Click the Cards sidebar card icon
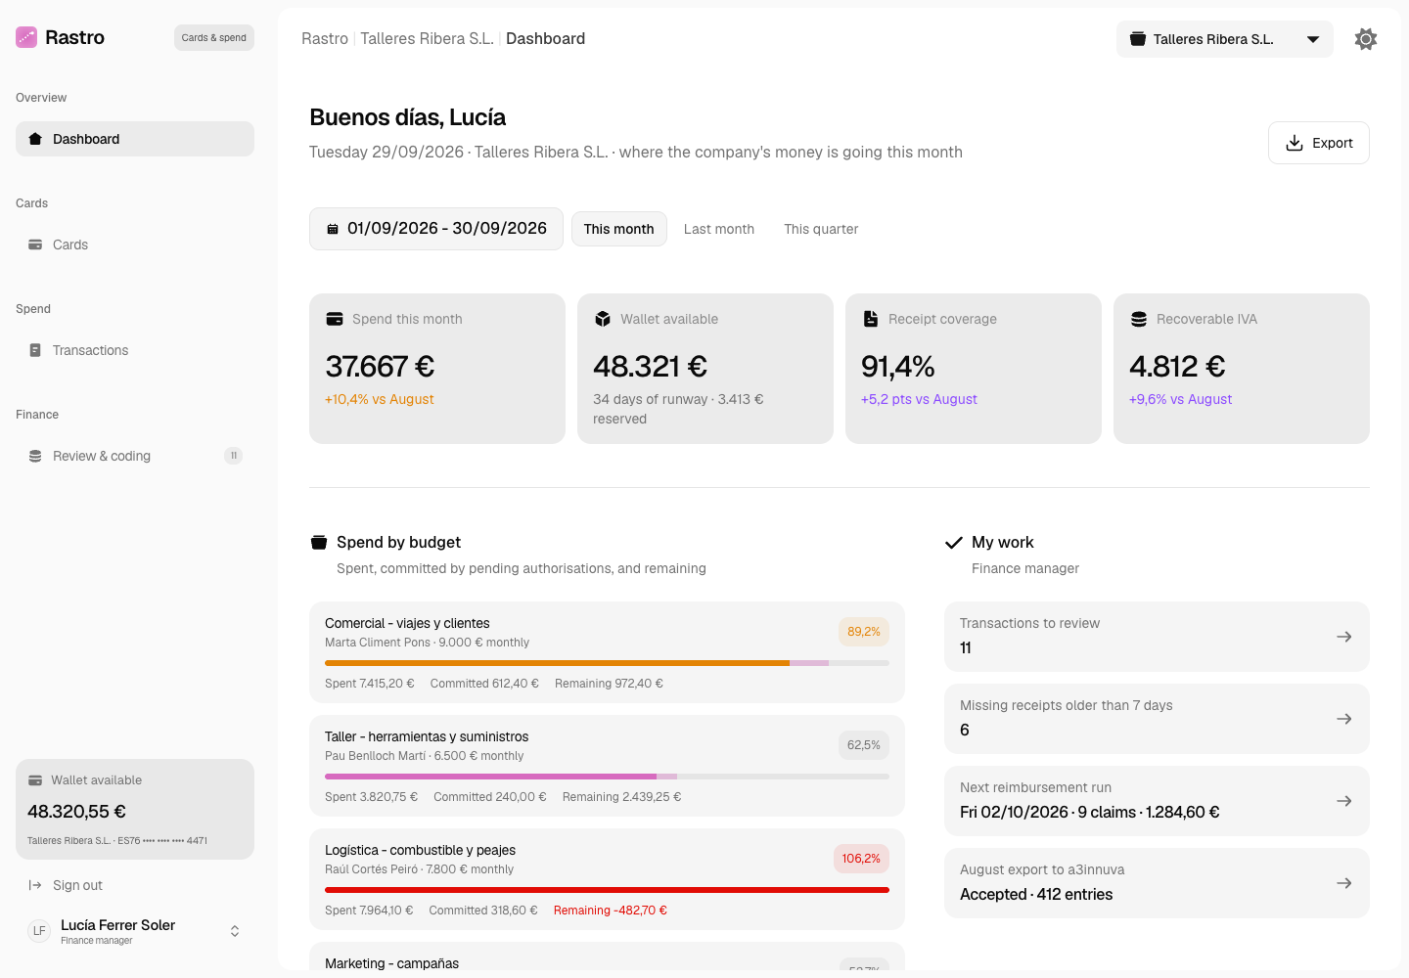 [35, 244]
